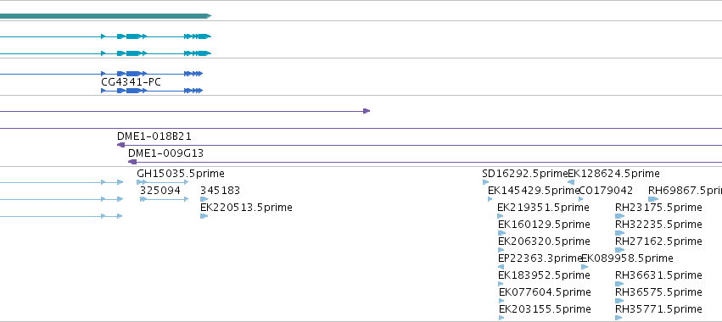Click purple arrowhead at end of long clone
This screenshot has height=322, width=722.
(x=367, y=111)
